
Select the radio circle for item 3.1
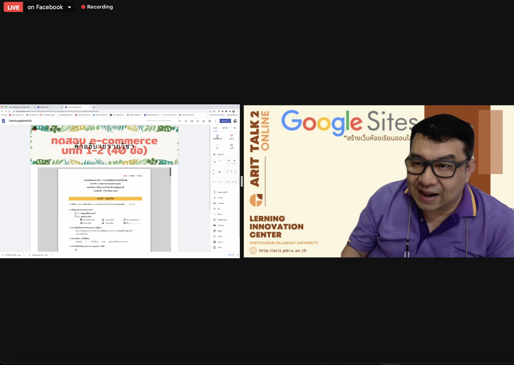point(76,213)
